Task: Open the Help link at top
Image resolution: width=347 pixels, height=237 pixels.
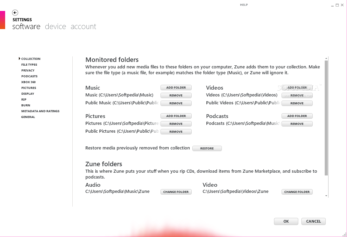Action: click(244, 5)
